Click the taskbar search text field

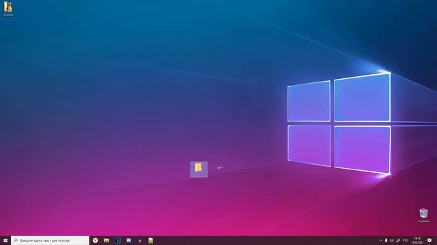[50, 240]
